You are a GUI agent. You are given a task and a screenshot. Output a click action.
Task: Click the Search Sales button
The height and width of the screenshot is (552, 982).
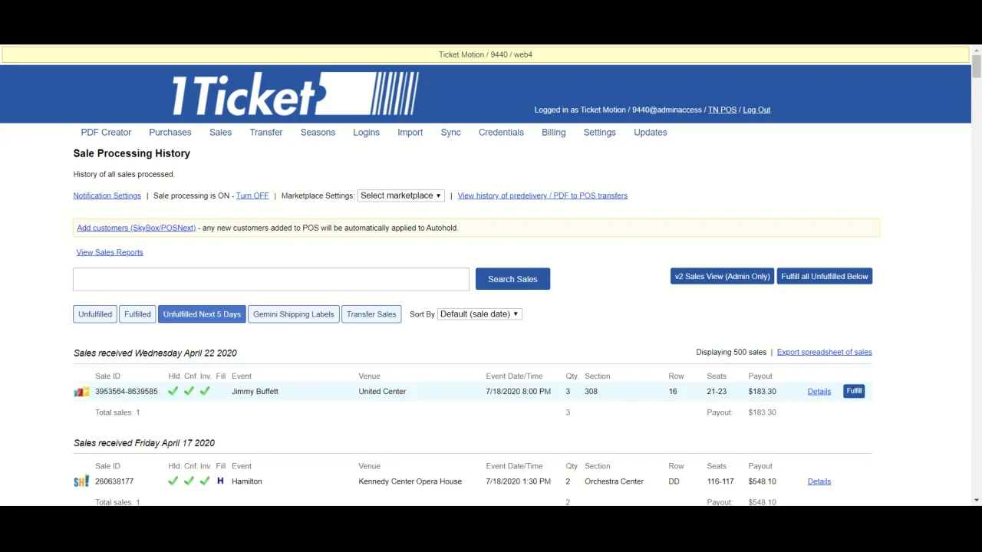point(512,279)
